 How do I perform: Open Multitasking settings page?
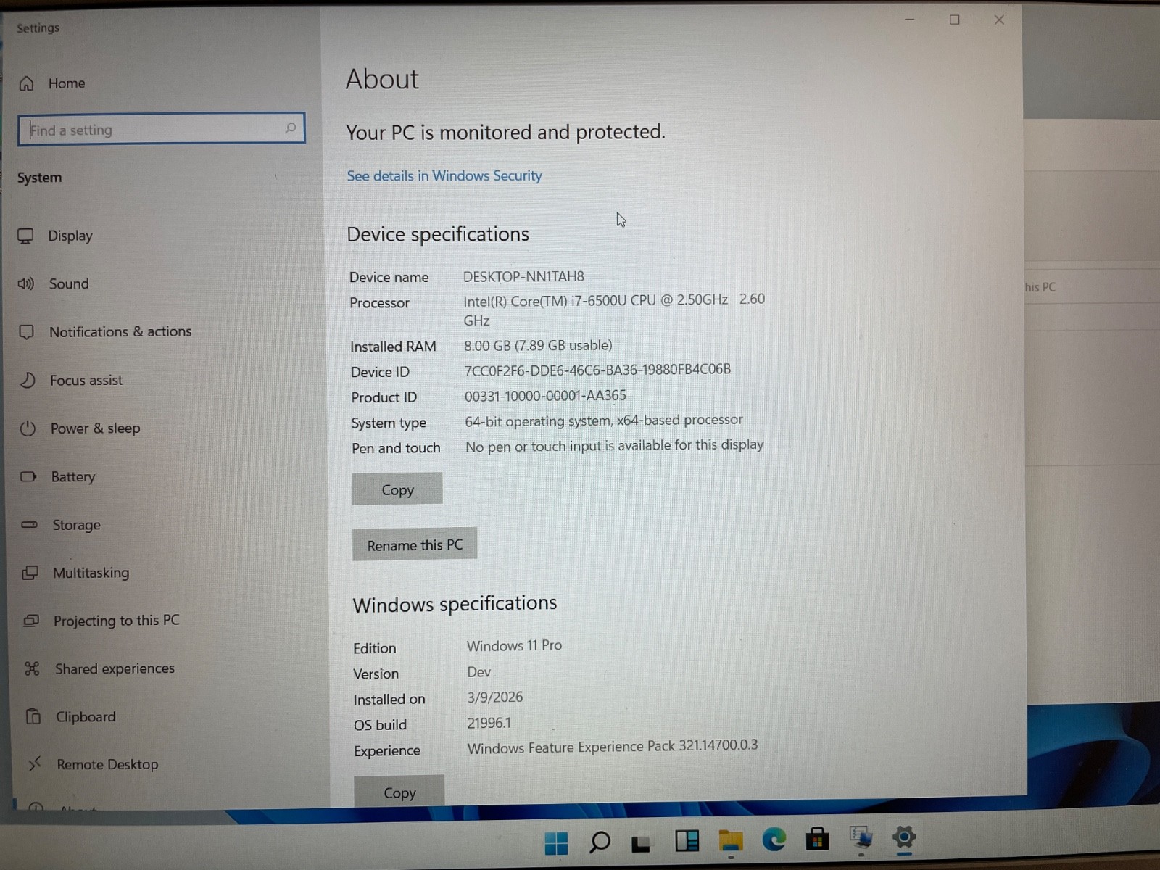click(x=91, y=573)
